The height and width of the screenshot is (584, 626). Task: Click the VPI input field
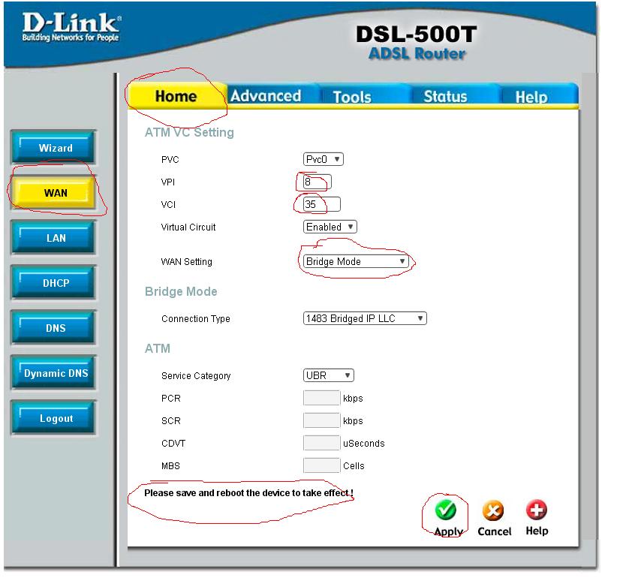click(x=317, y=182)
